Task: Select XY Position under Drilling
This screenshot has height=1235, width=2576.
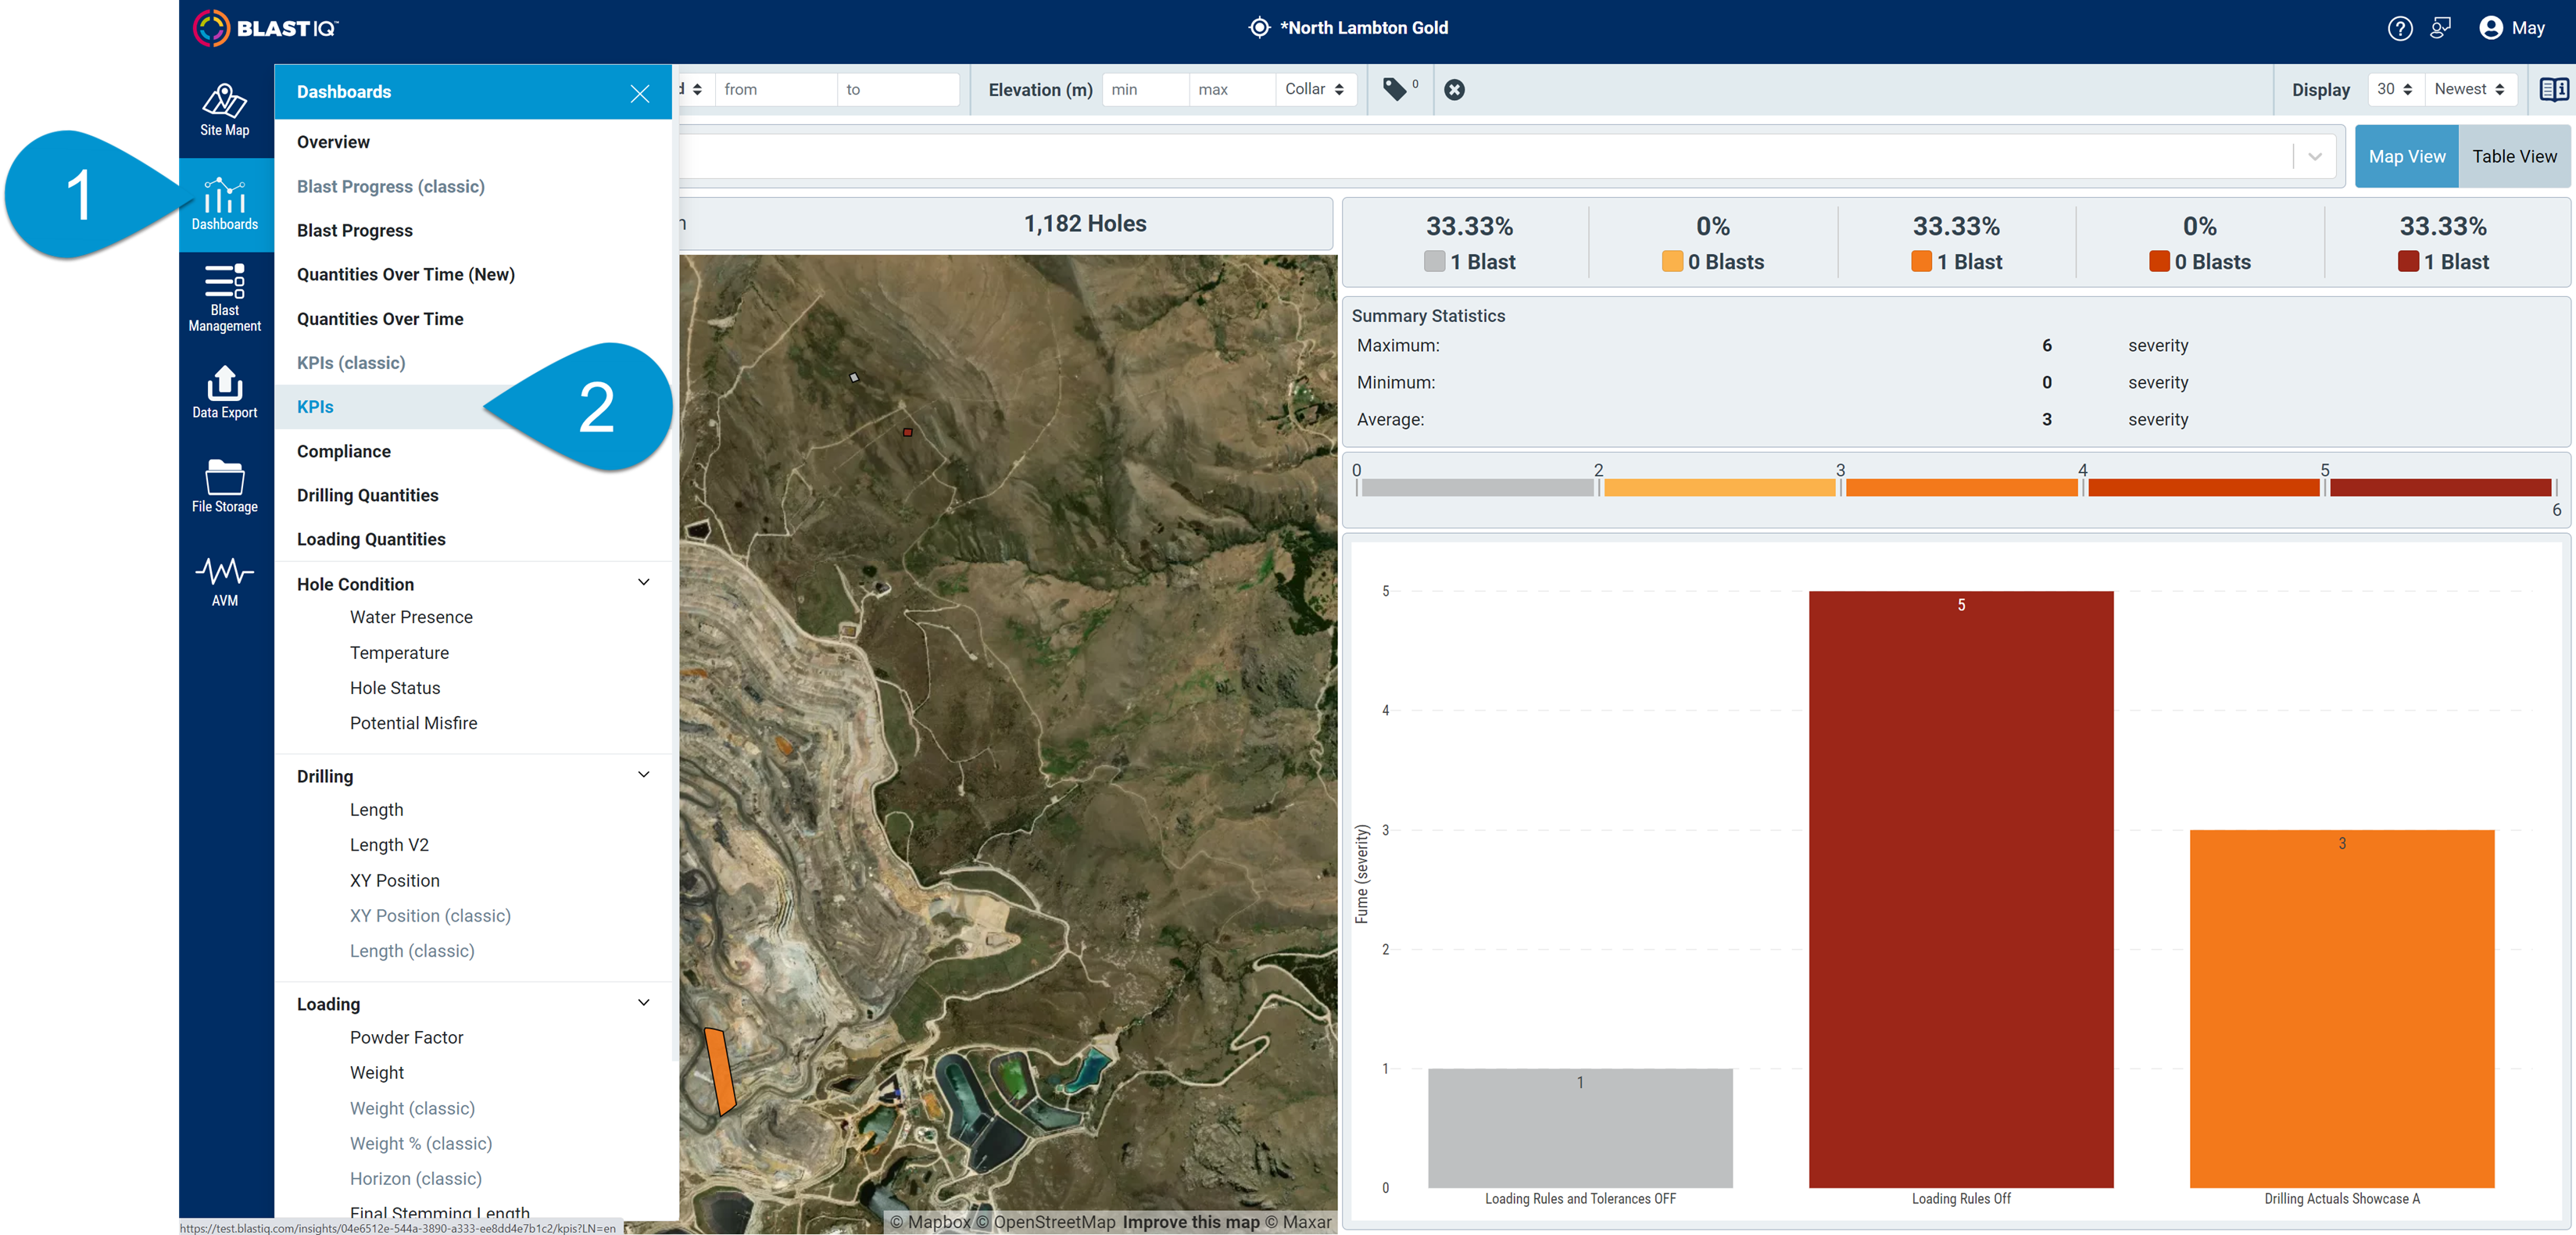Action: (x=394, y=880)
